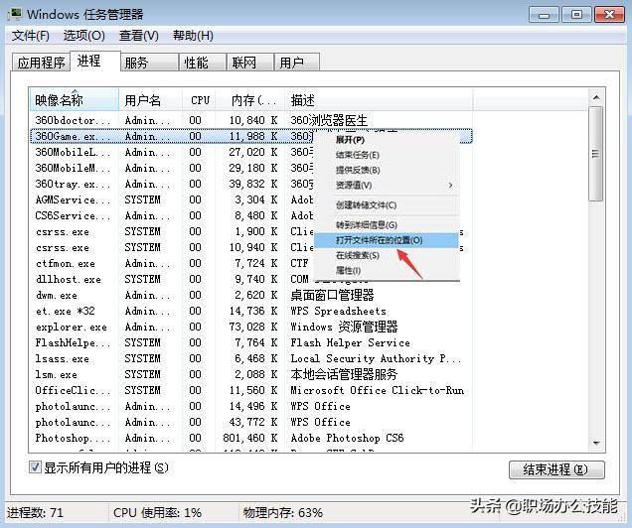Open the 查看(V) menu
The width and height of the screenshot is (632, 528).
pyautogui.click(x=139, y=36)
